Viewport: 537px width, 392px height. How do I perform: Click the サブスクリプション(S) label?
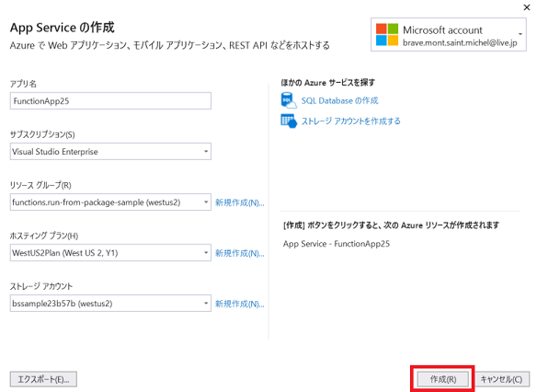[42, 134]
